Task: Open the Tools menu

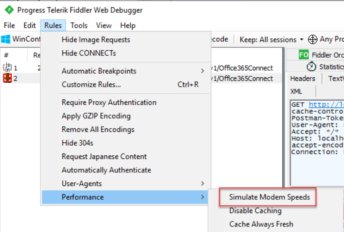Action: click(x=79, y=25)
